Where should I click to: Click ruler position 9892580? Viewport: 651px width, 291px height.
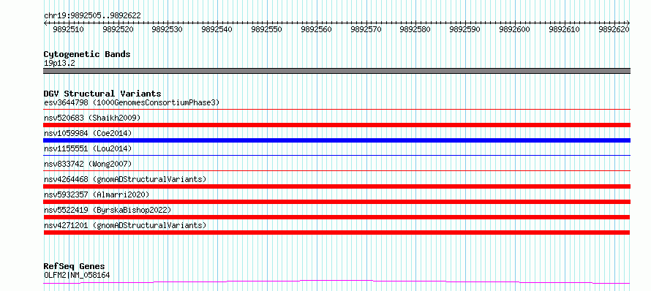pos(415,29)
